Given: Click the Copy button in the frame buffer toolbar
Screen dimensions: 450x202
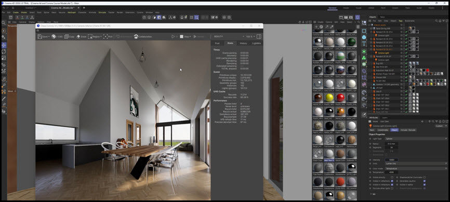Looking at the screenshot, I should tap(69, 37).
